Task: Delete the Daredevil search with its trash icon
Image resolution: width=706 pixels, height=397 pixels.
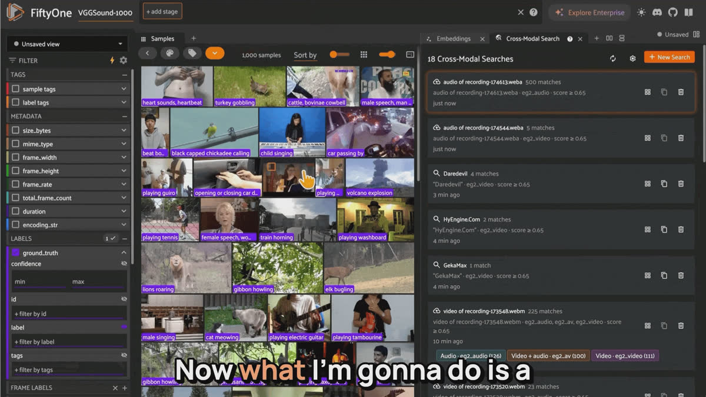Action: pyautogui.click(x=681, y=184)
